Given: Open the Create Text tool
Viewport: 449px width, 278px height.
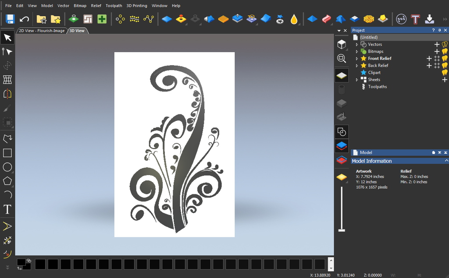Looking at the screenshot, I should point(7,209).
